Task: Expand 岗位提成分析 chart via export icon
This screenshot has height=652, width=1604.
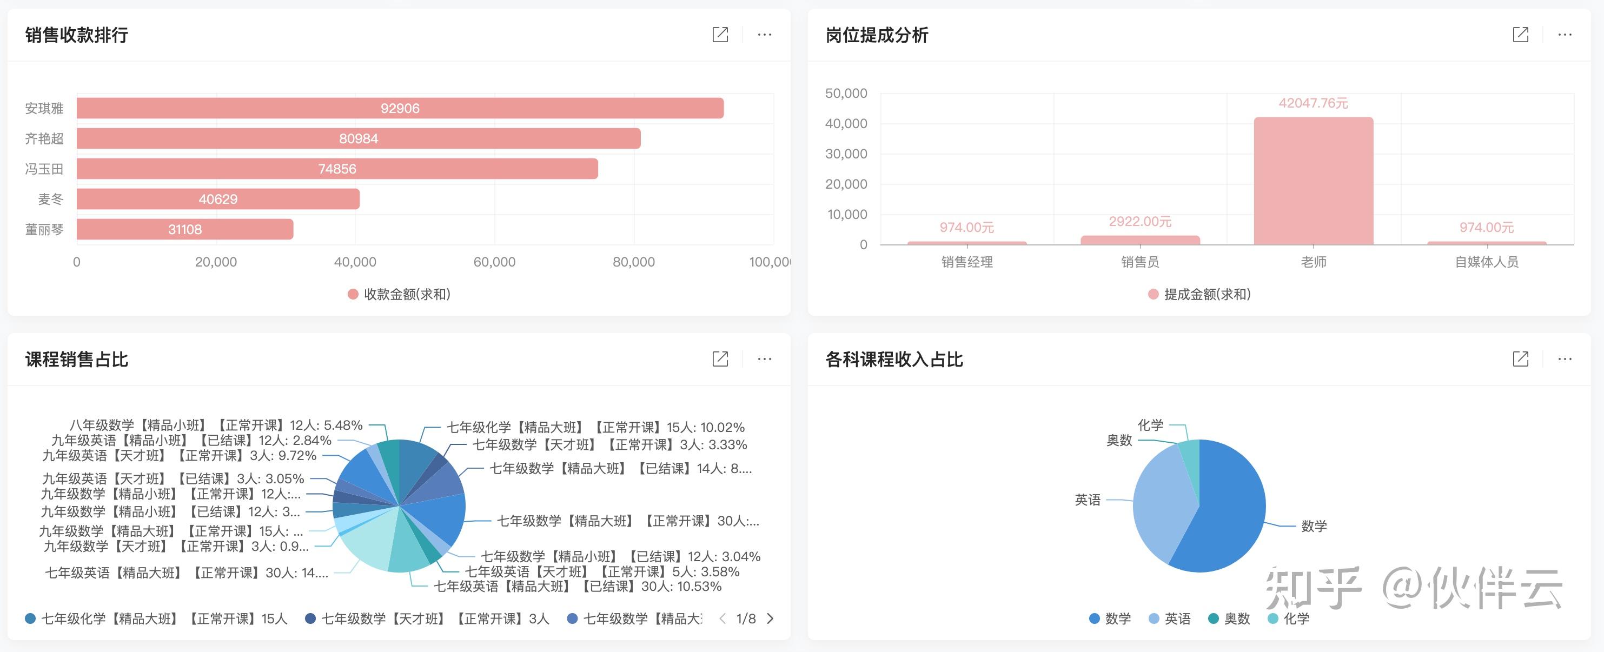Action: coord(1520,35)
